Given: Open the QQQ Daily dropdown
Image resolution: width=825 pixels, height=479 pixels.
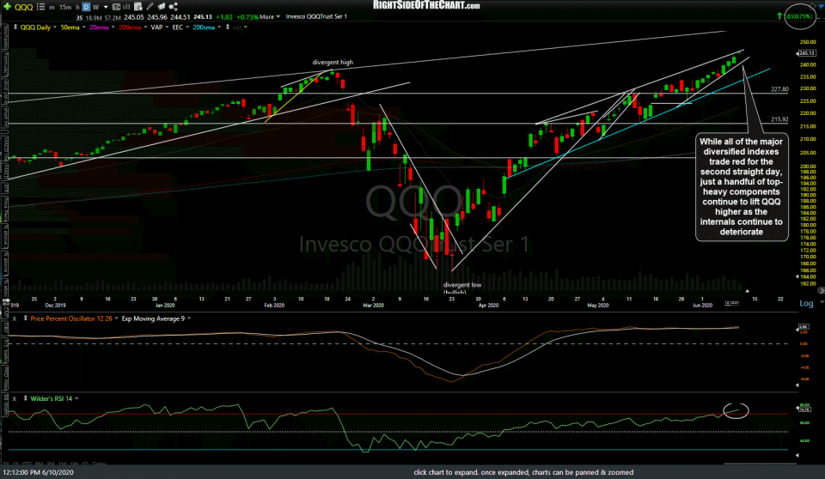Looking at the screenshot, I should [55, 27].
